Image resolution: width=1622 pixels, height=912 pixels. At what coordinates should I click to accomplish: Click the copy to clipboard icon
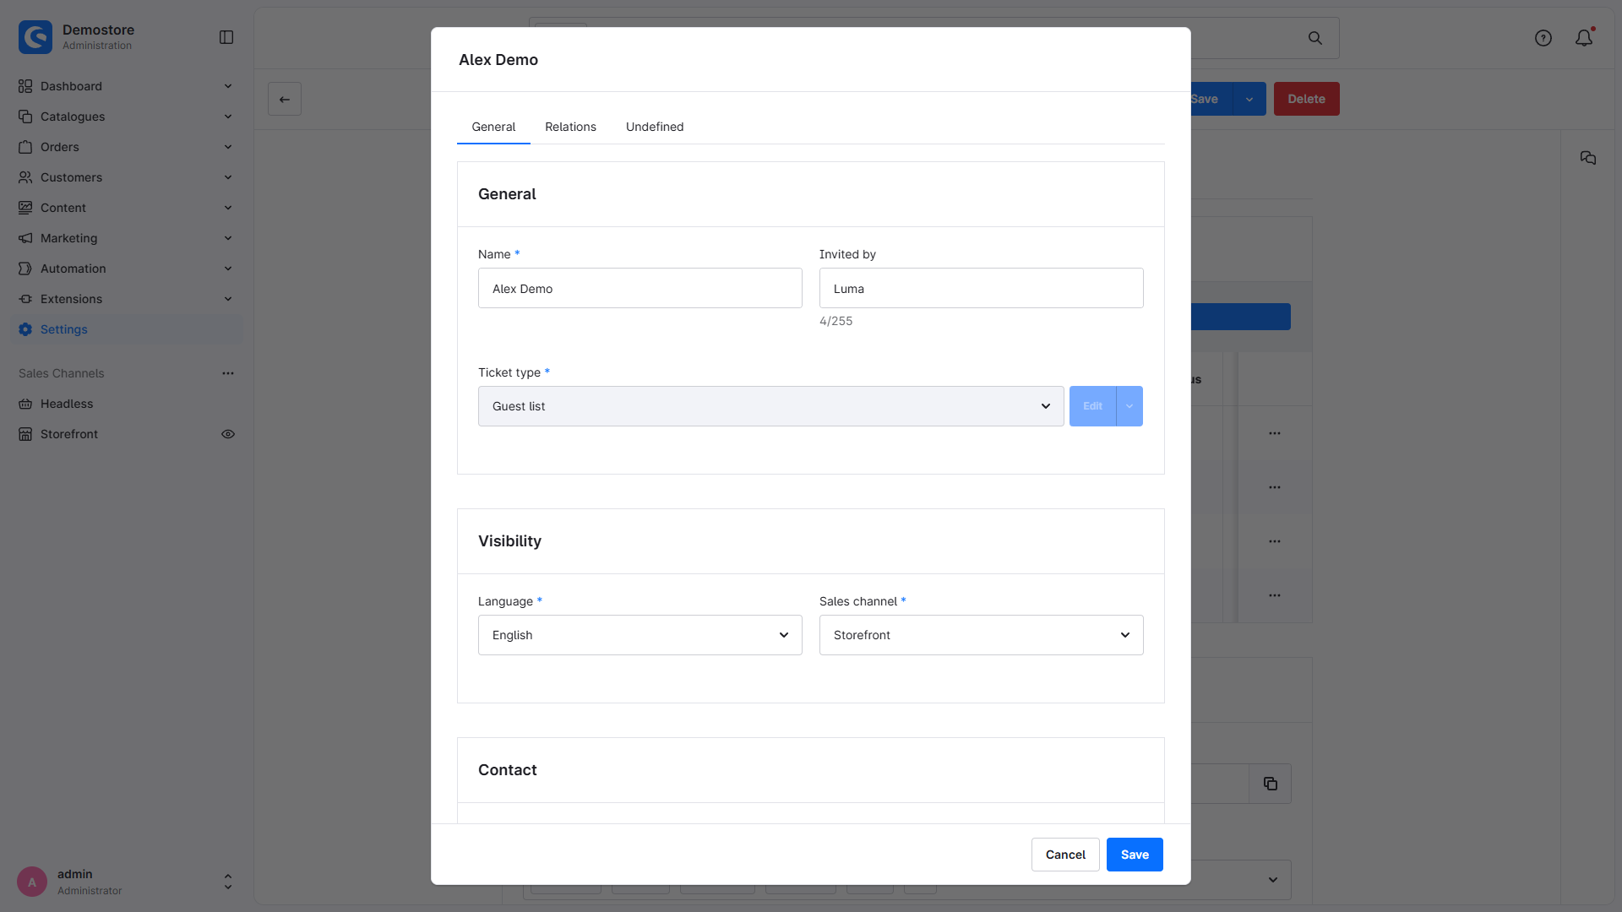pos(1271,784)
